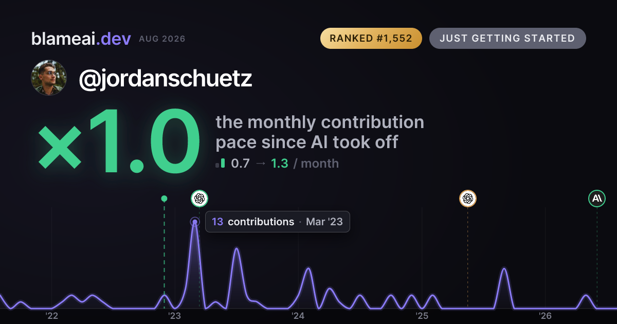Click the '22 axis label
The width and height of the screenshot is (617, 324).
pyautogui.click(x=52, y=315)
